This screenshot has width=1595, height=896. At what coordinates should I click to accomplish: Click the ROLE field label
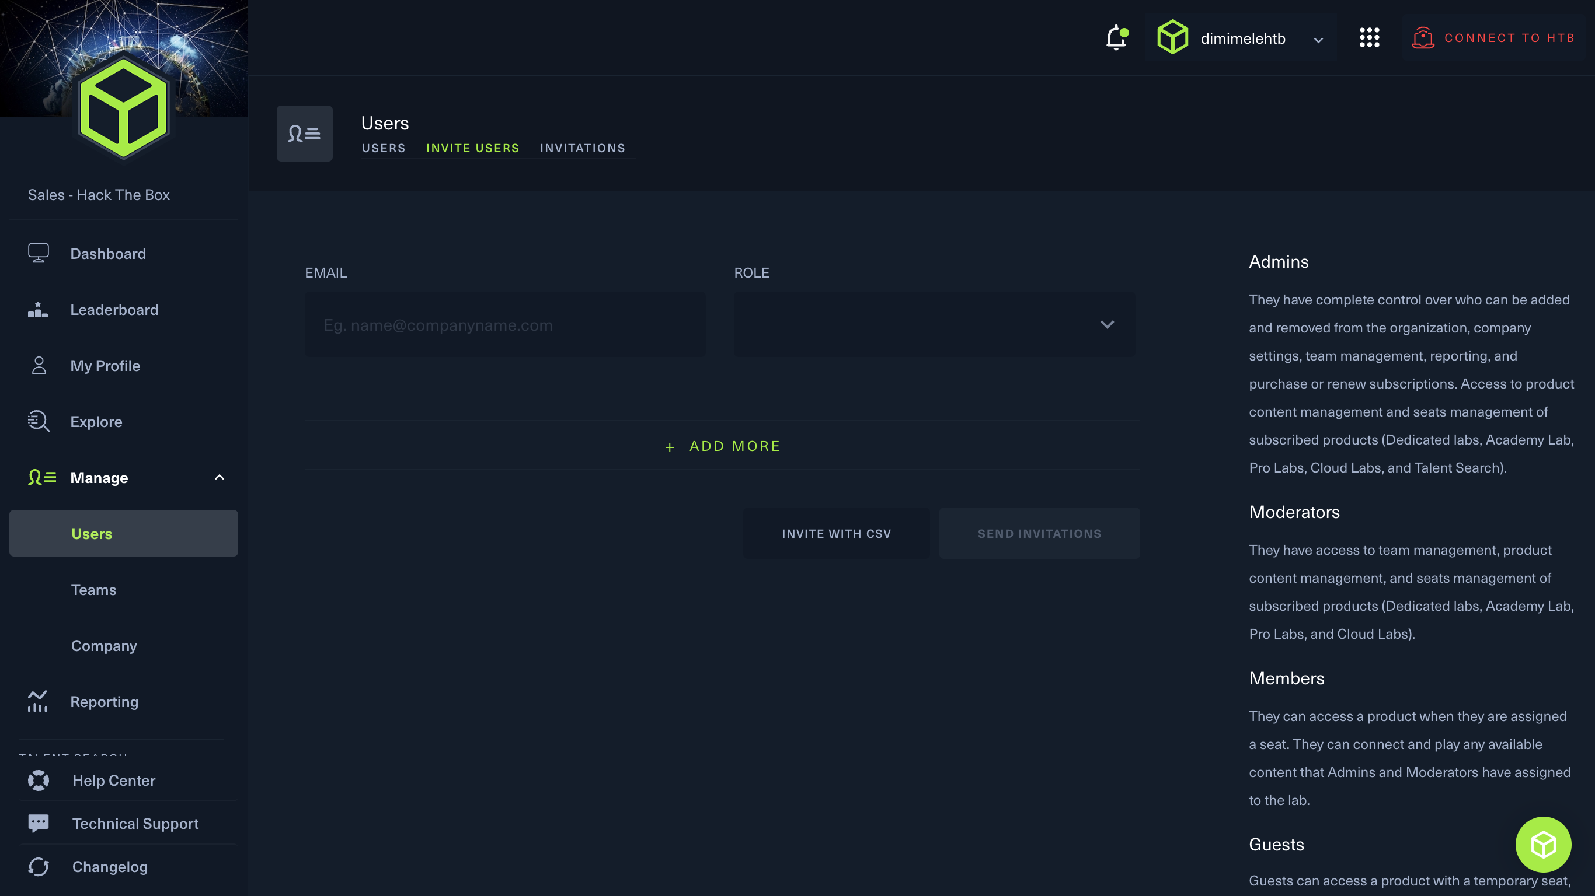[x=751, y=273]
